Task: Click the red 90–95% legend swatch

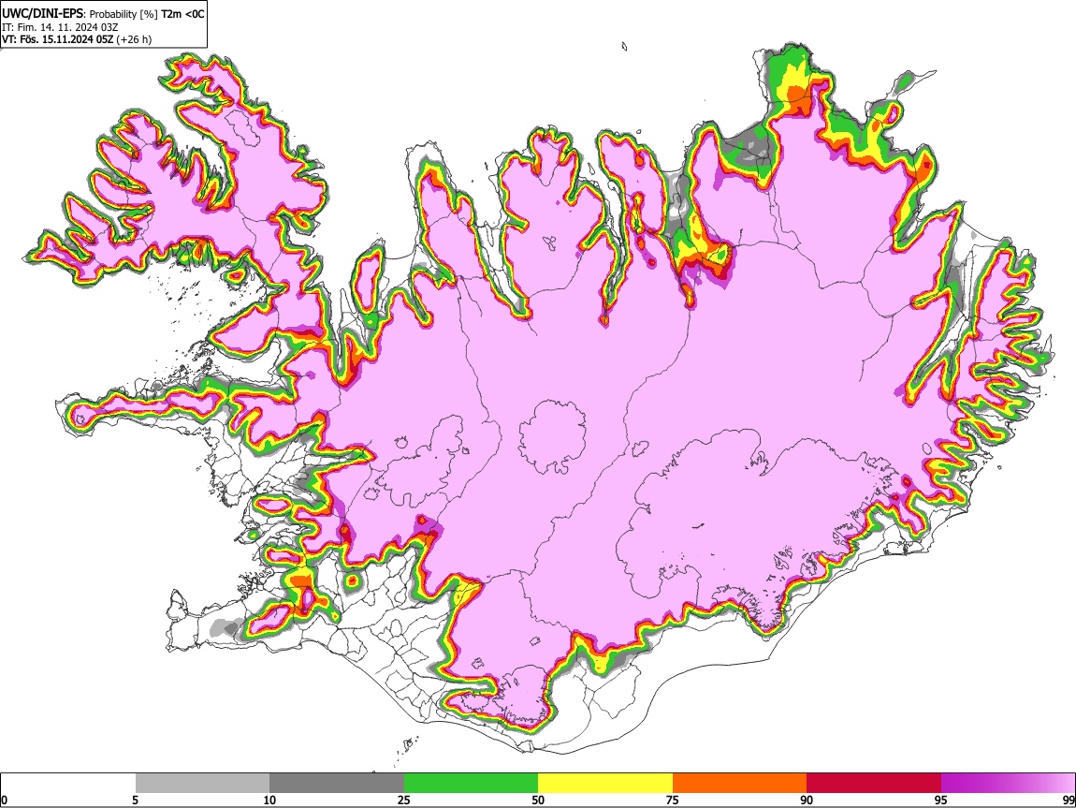Action: [874, 784]
